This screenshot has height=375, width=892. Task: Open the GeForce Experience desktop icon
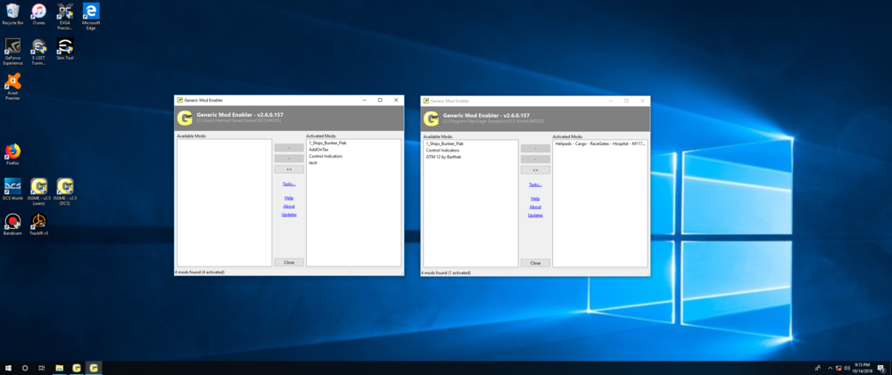tap(12, 46)
